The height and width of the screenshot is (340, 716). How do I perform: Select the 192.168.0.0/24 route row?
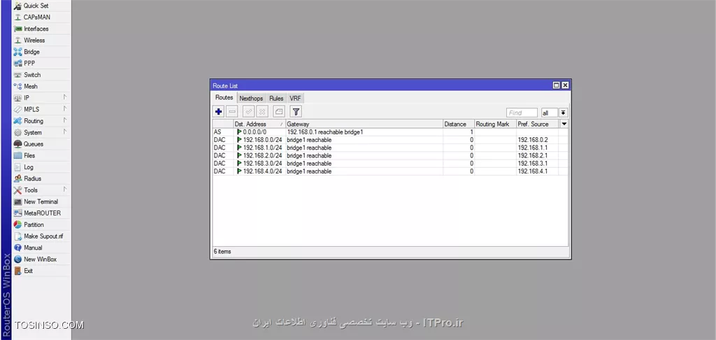pyautogui.click(x=390, y=140)
